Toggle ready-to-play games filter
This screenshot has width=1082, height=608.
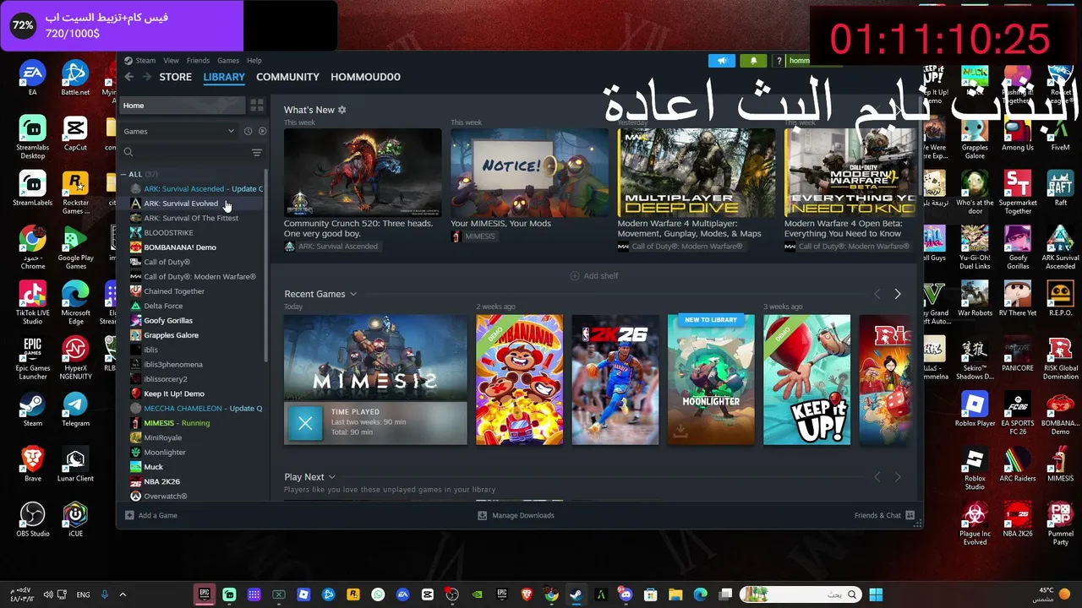(x=262, y=131)
